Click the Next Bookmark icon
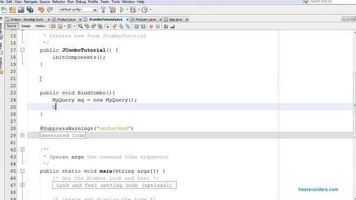 click(x=121, y=26)
